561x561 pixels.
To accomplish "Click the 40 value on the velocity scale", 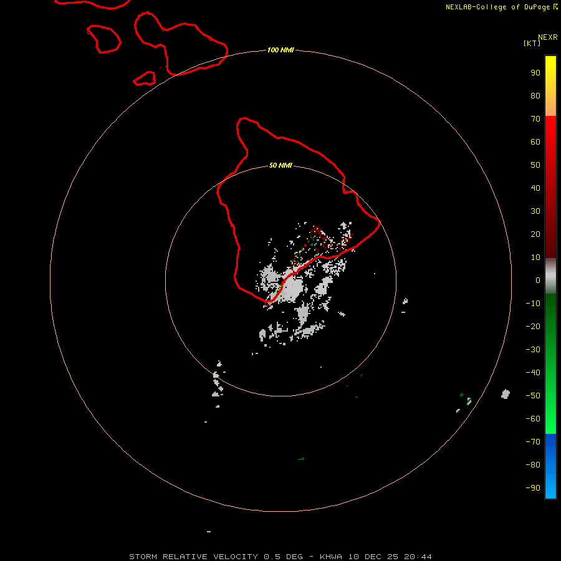I will [x=535, y=188].
